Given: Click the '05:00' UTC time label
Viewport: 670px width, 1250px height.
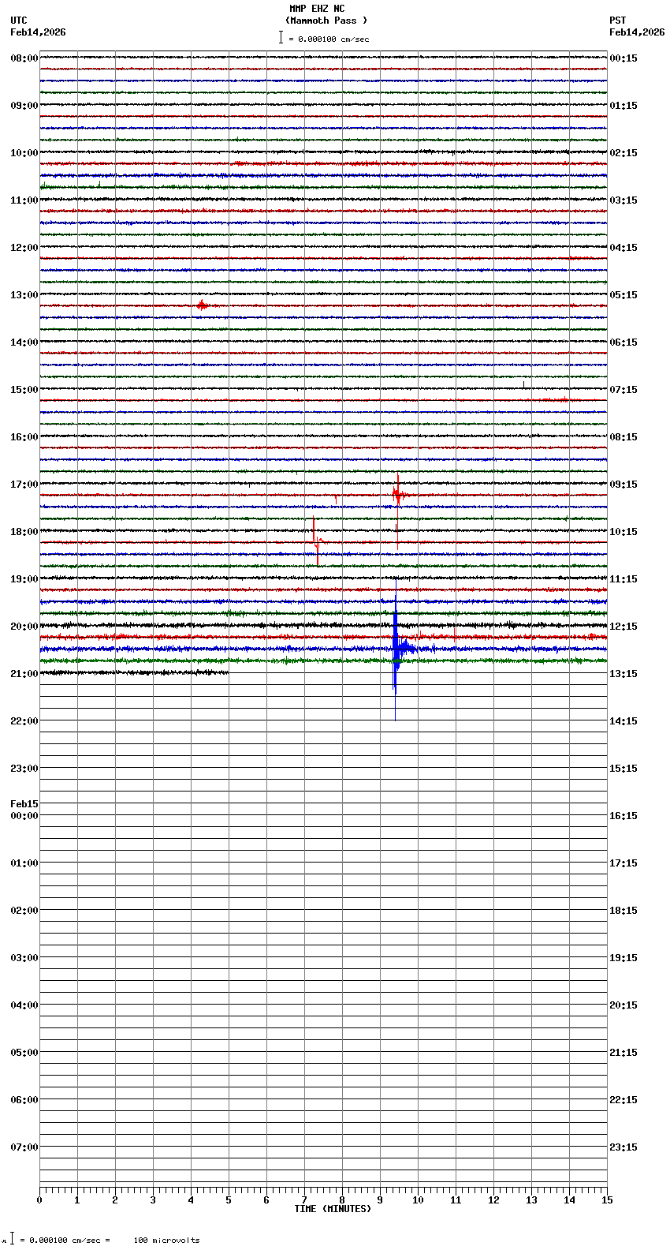Looking at the screenshot, I should 24,1053.
